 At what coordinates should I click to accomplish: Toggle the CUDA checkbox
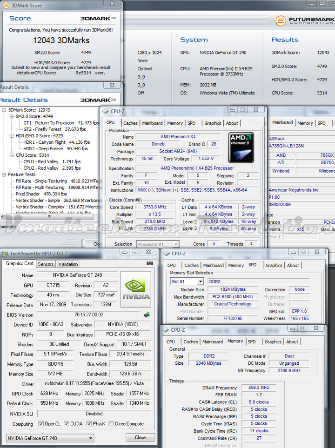click(67, 423)
